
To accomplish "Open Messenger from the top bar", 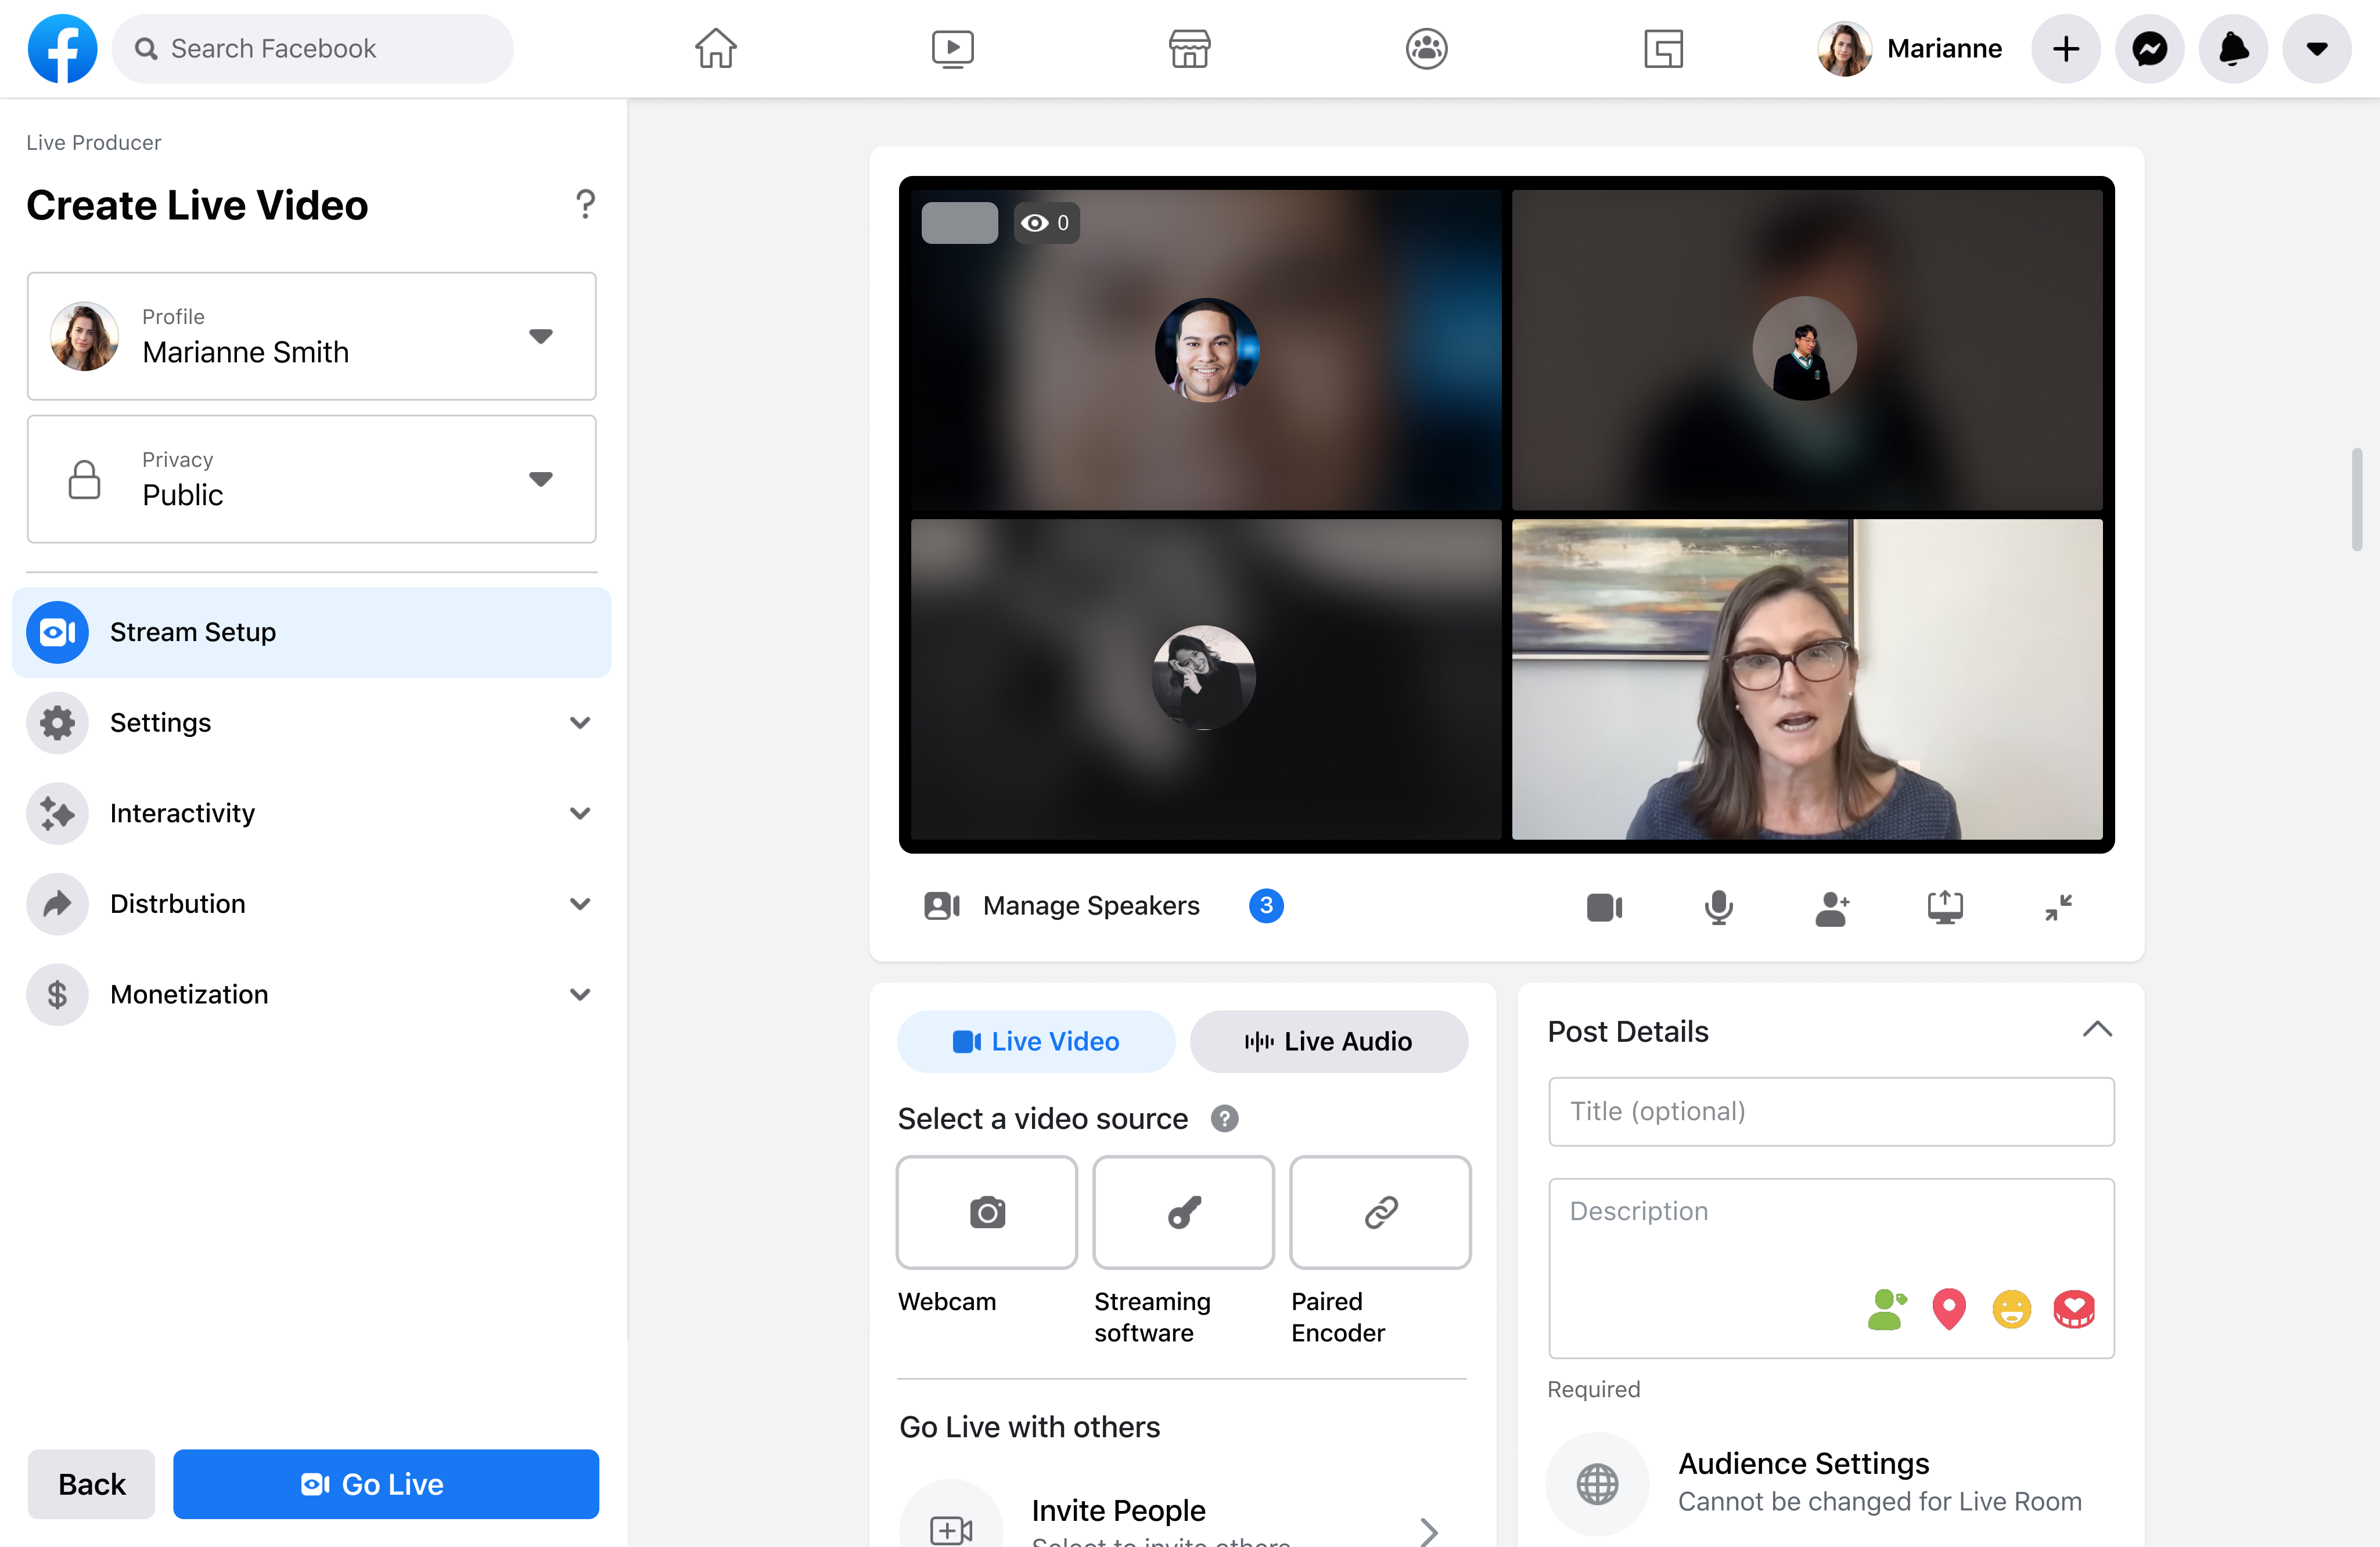I will [x=2149, y=48].
